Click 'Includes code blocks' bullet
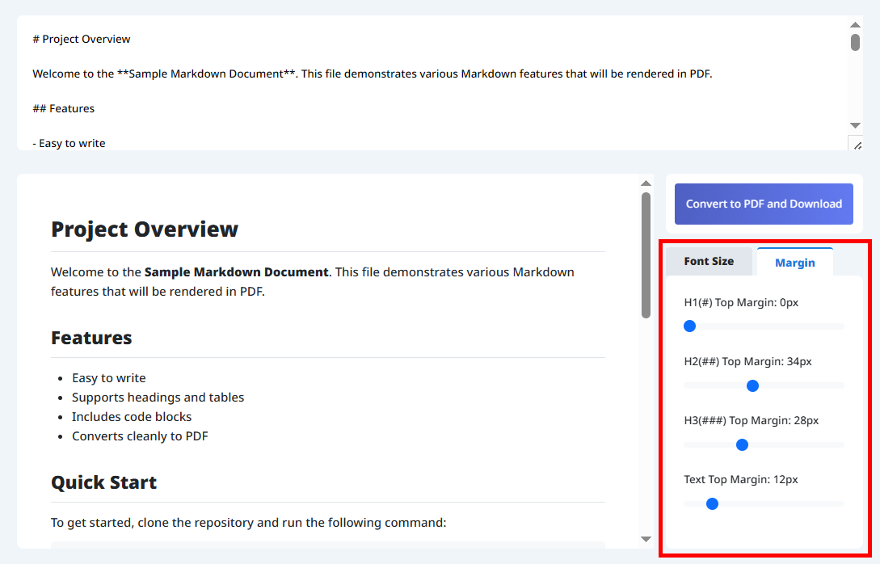Image resolution: width=880 pixels, height=564 pixels. tap(132, 417)
